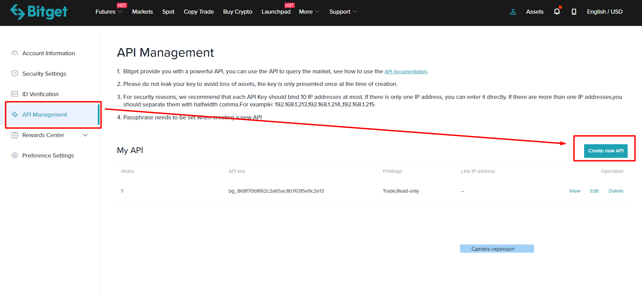Select Security Settings in the sidebar
Image resolution: width=642 pixels, height=298 pixels.
coord(44,74)
